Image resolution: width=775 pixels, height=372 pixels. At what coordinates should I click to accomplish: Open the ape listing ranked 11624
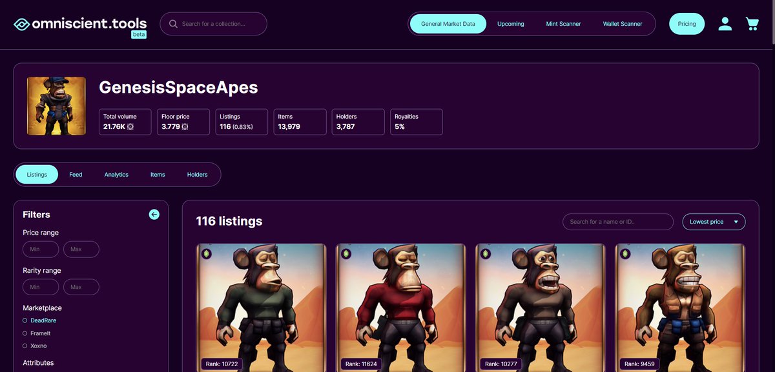click(401, 308)
